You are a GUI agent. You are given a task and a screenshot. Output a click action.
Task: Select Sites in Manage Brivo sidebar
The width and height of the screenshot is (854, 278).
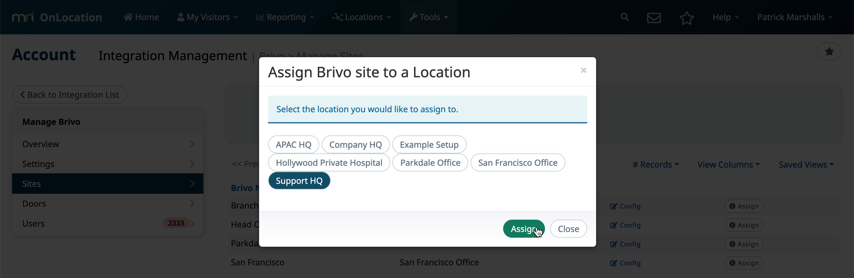point(108,184)
